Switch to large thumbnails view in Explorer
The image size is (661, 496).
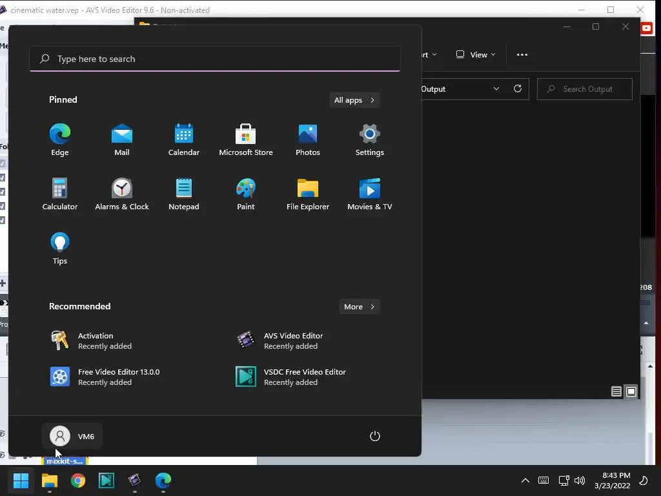(631, 391)
